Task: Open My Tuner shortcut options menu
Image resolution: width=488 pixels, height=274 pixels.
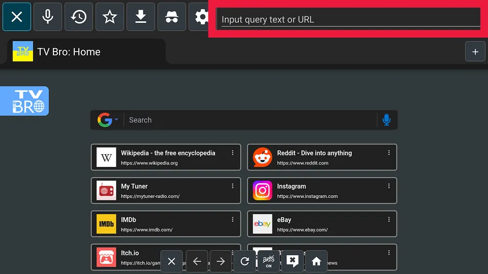Action: 232,186
